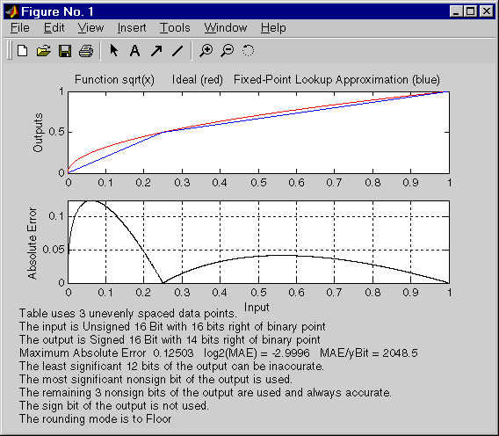Open the Edit menu
This screenshot has height=436, width=499.
pyautogui.click(x=54, y=28)
